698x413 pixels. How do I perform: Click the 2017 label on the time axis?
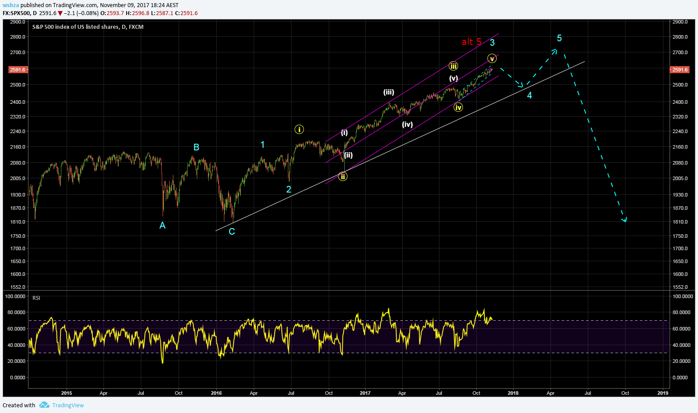[365, 393]
